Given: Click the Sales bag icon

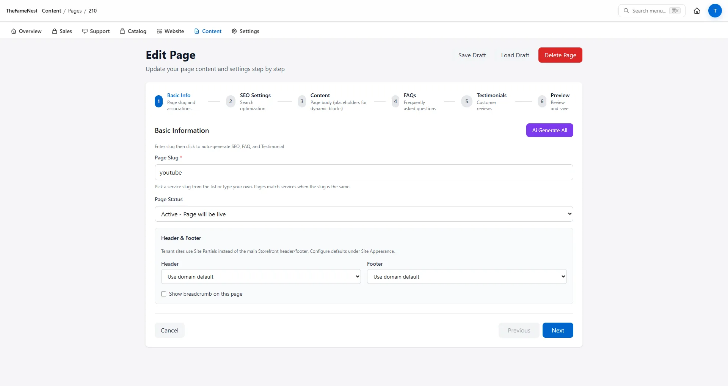Looking at the screenshot, I should [x=55, y=31].
